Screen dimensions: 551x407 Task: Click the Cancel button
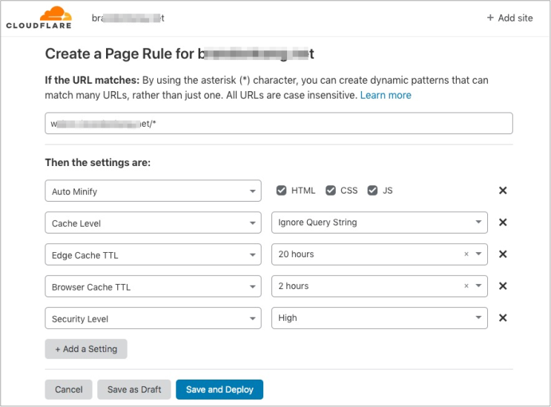tap(68, 389)
